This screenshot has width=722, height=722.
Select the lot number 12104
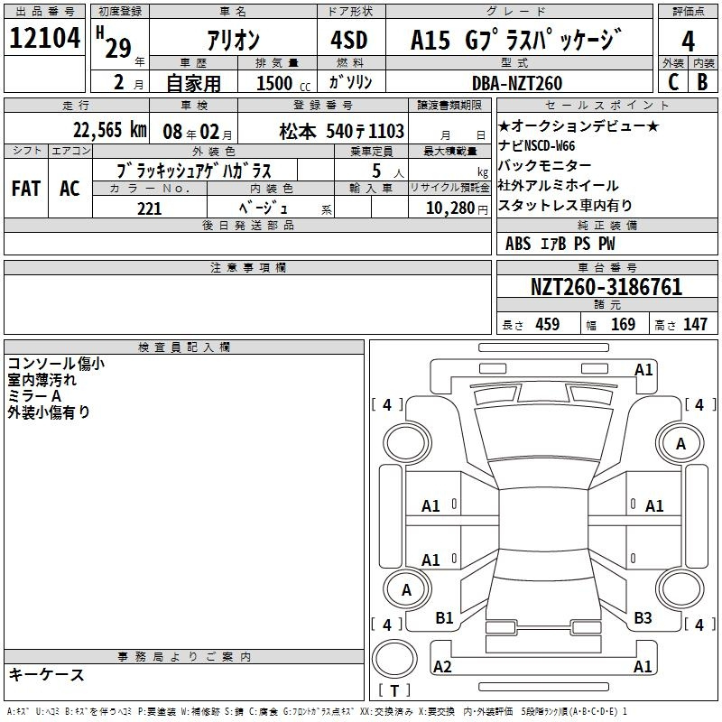click(x=45, y=39)
